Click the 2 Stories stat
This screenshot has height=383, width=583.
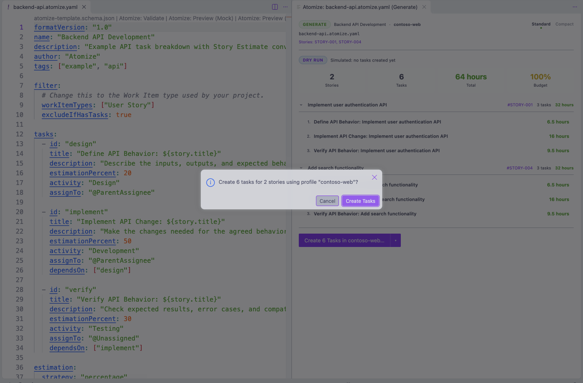332,80
